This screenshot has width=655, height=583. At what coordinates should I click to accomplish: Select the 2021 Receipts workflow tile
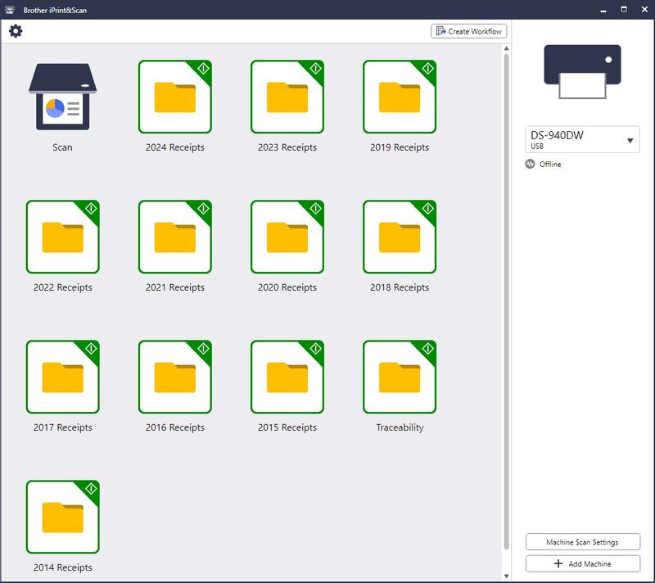[x=176, y=237]
